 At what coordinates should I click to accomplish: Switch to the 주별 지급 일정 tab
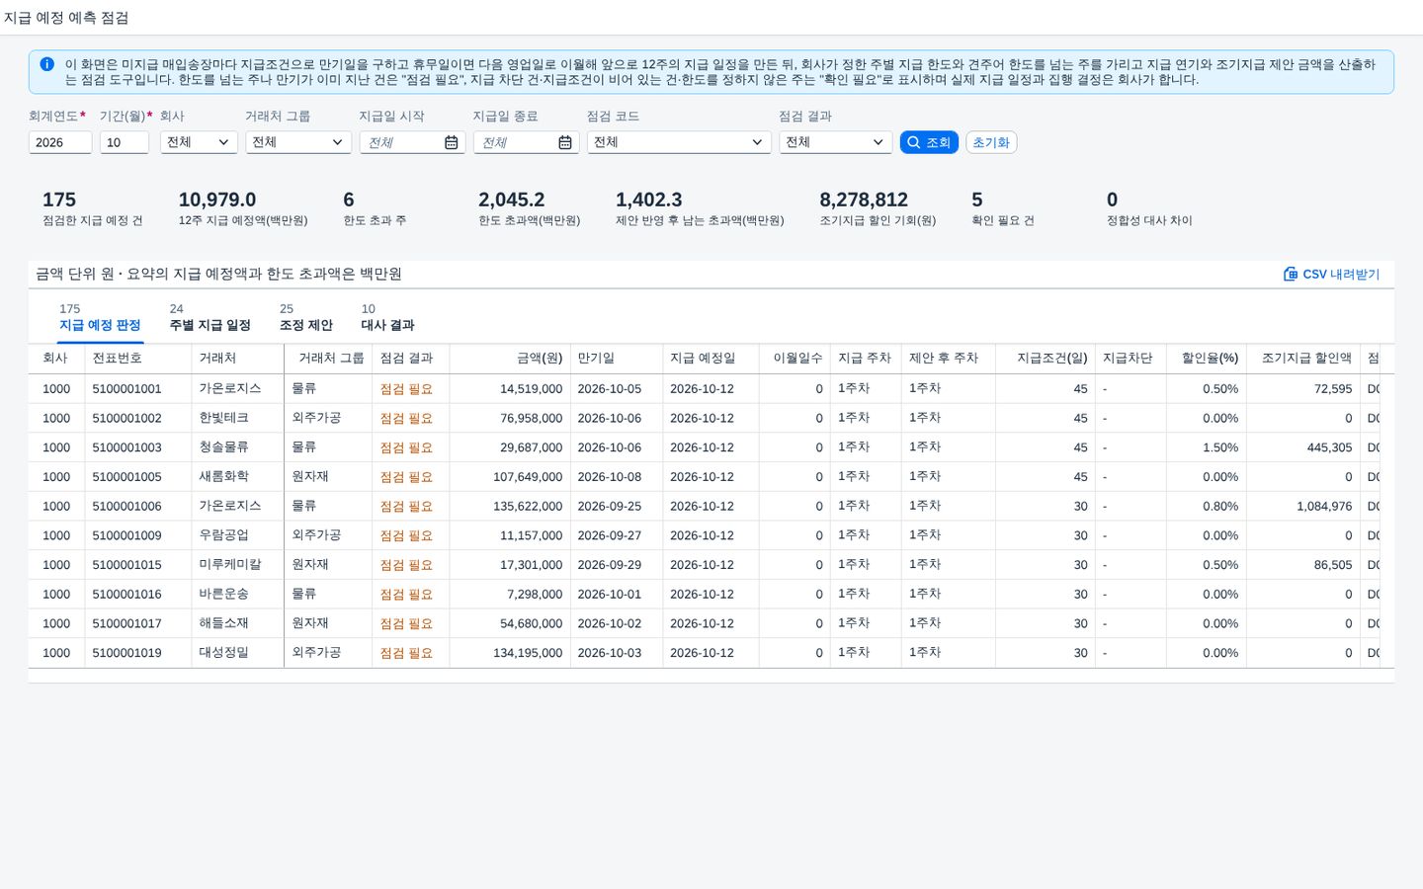[209, 317]
